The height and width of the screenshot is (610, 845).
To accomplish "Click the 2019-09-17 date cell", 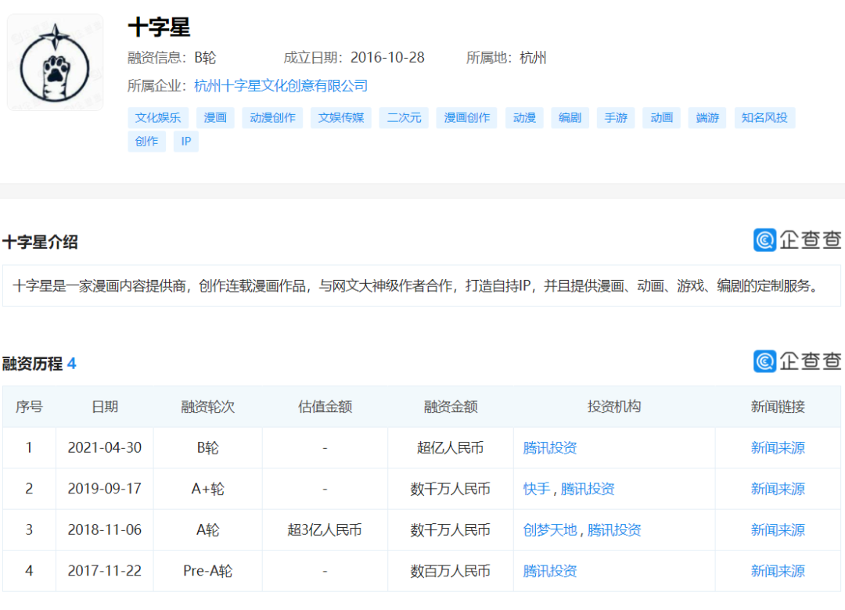I will click(x=105, y=489).
